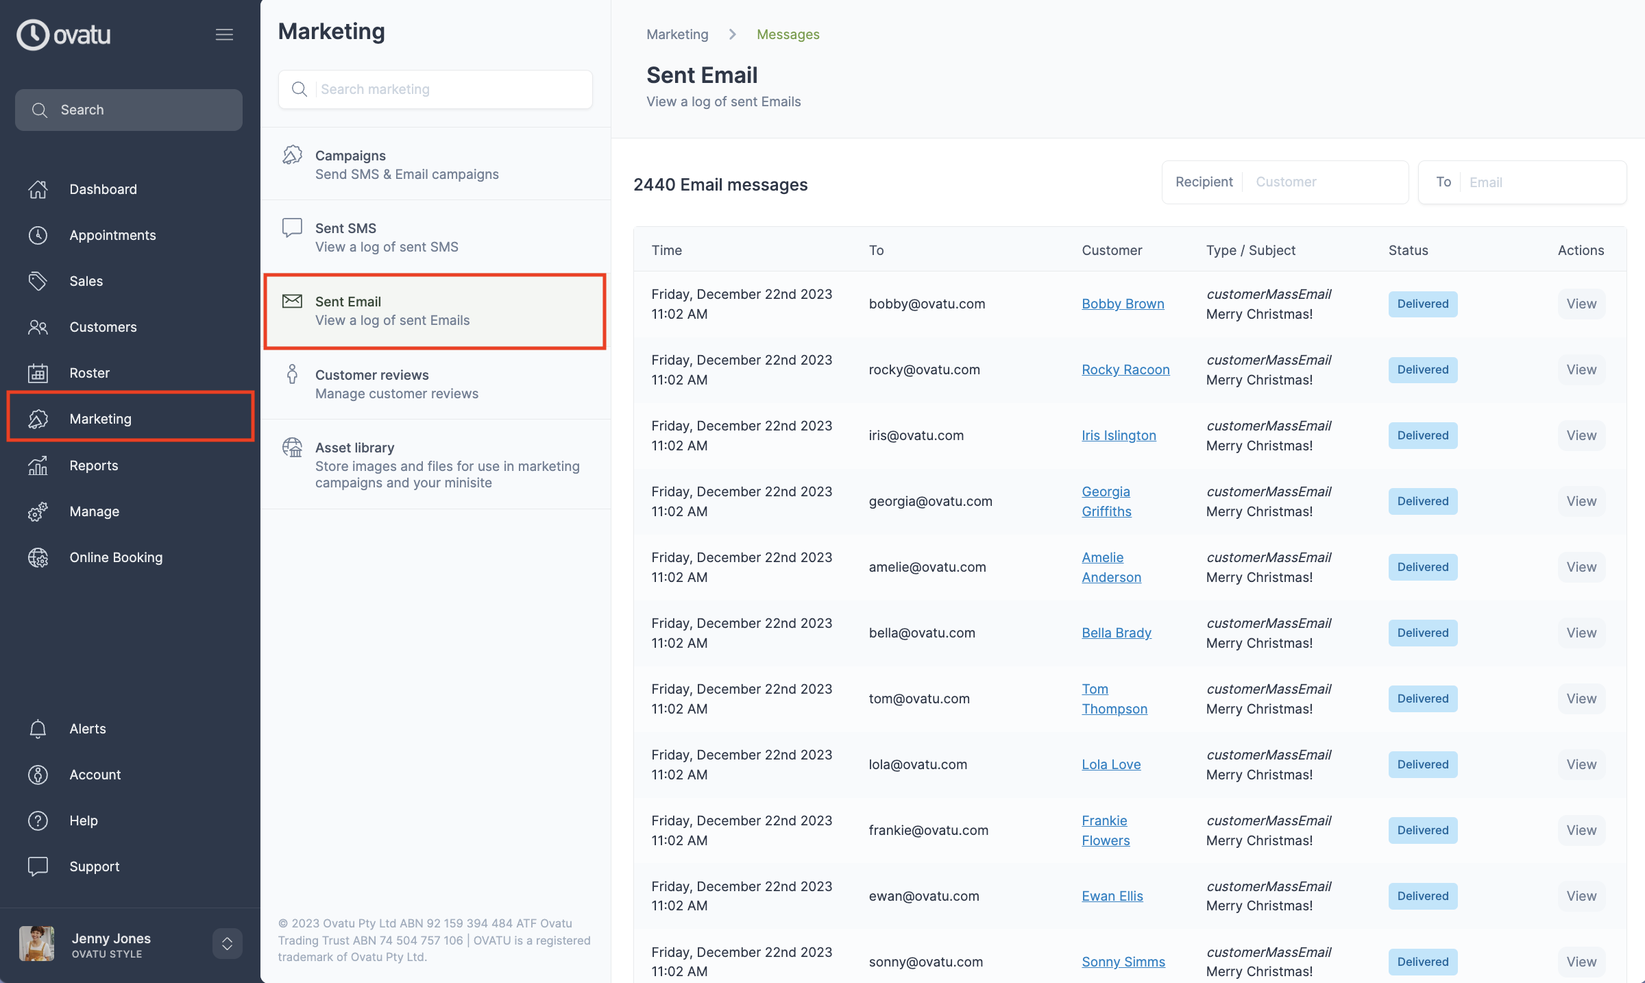Click the Online Booking globe icon
This screenshot has height=983, width=1645.
[x=38, y=557]
